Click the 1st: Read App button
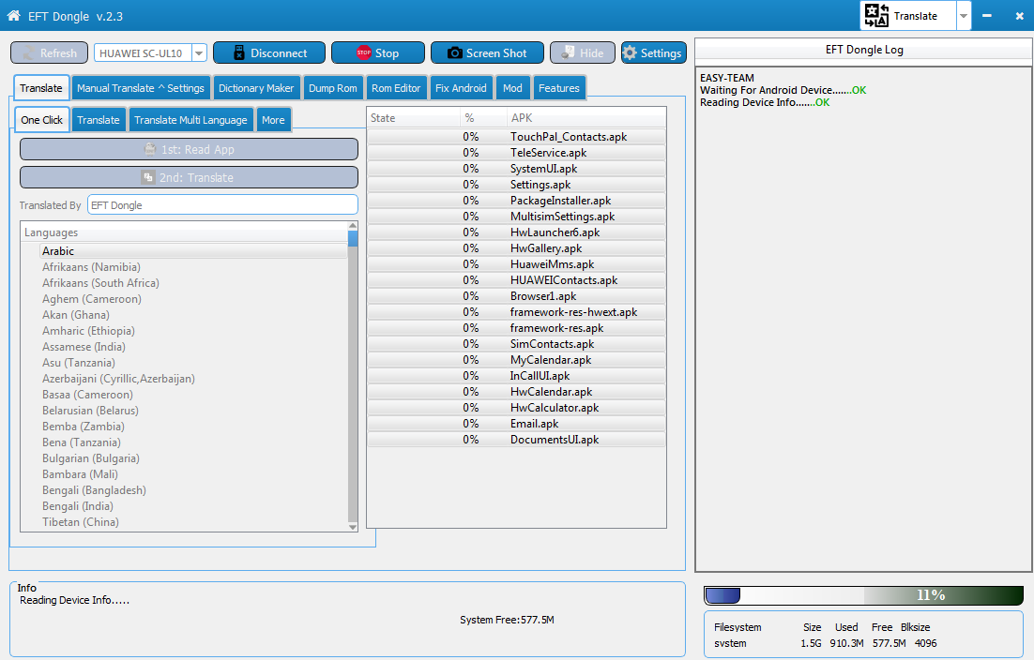The height and width of the screenshot is (660, 1034). [x=189, y=149]
